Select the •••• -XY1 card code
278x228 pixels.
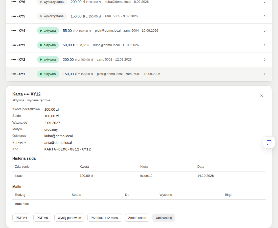tap(18, 74)
